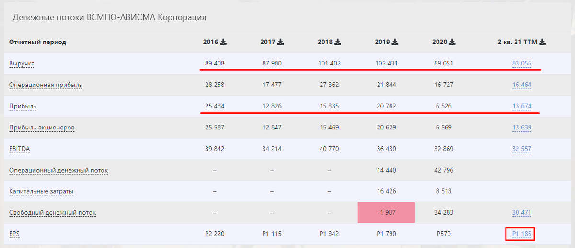Select the Прибыль акционеров label

coord(42,128)
